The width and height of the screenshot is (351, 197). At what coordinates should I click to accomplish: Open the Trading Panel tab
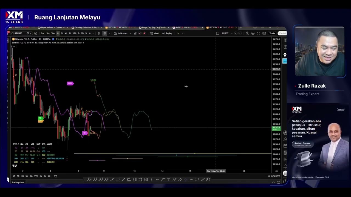18,182
